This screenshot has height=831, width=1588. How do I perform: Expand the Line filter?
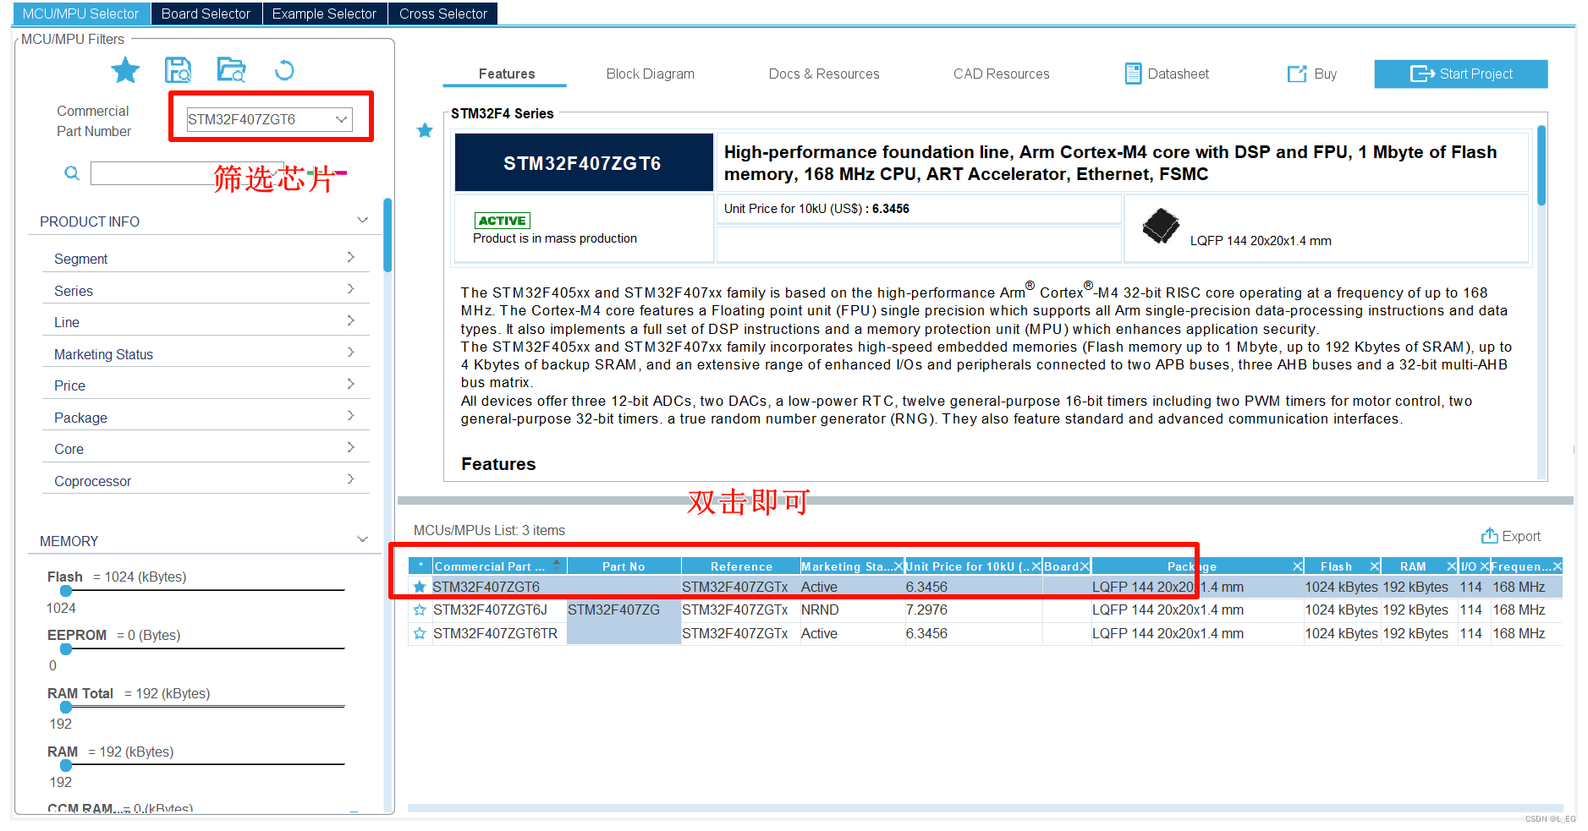pos(350,320)
